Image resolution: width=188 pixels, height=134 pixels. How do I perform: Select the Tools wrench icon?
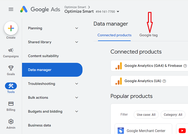point(11,86)
